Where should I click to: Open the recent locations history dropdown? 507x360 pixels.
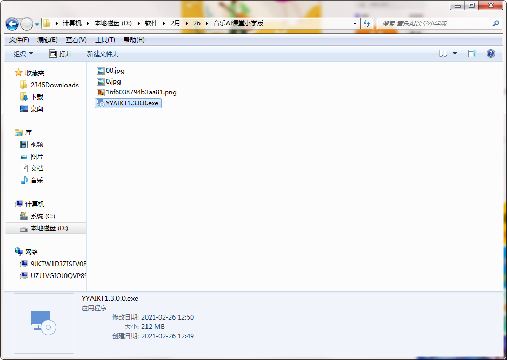tap(37, 24)
